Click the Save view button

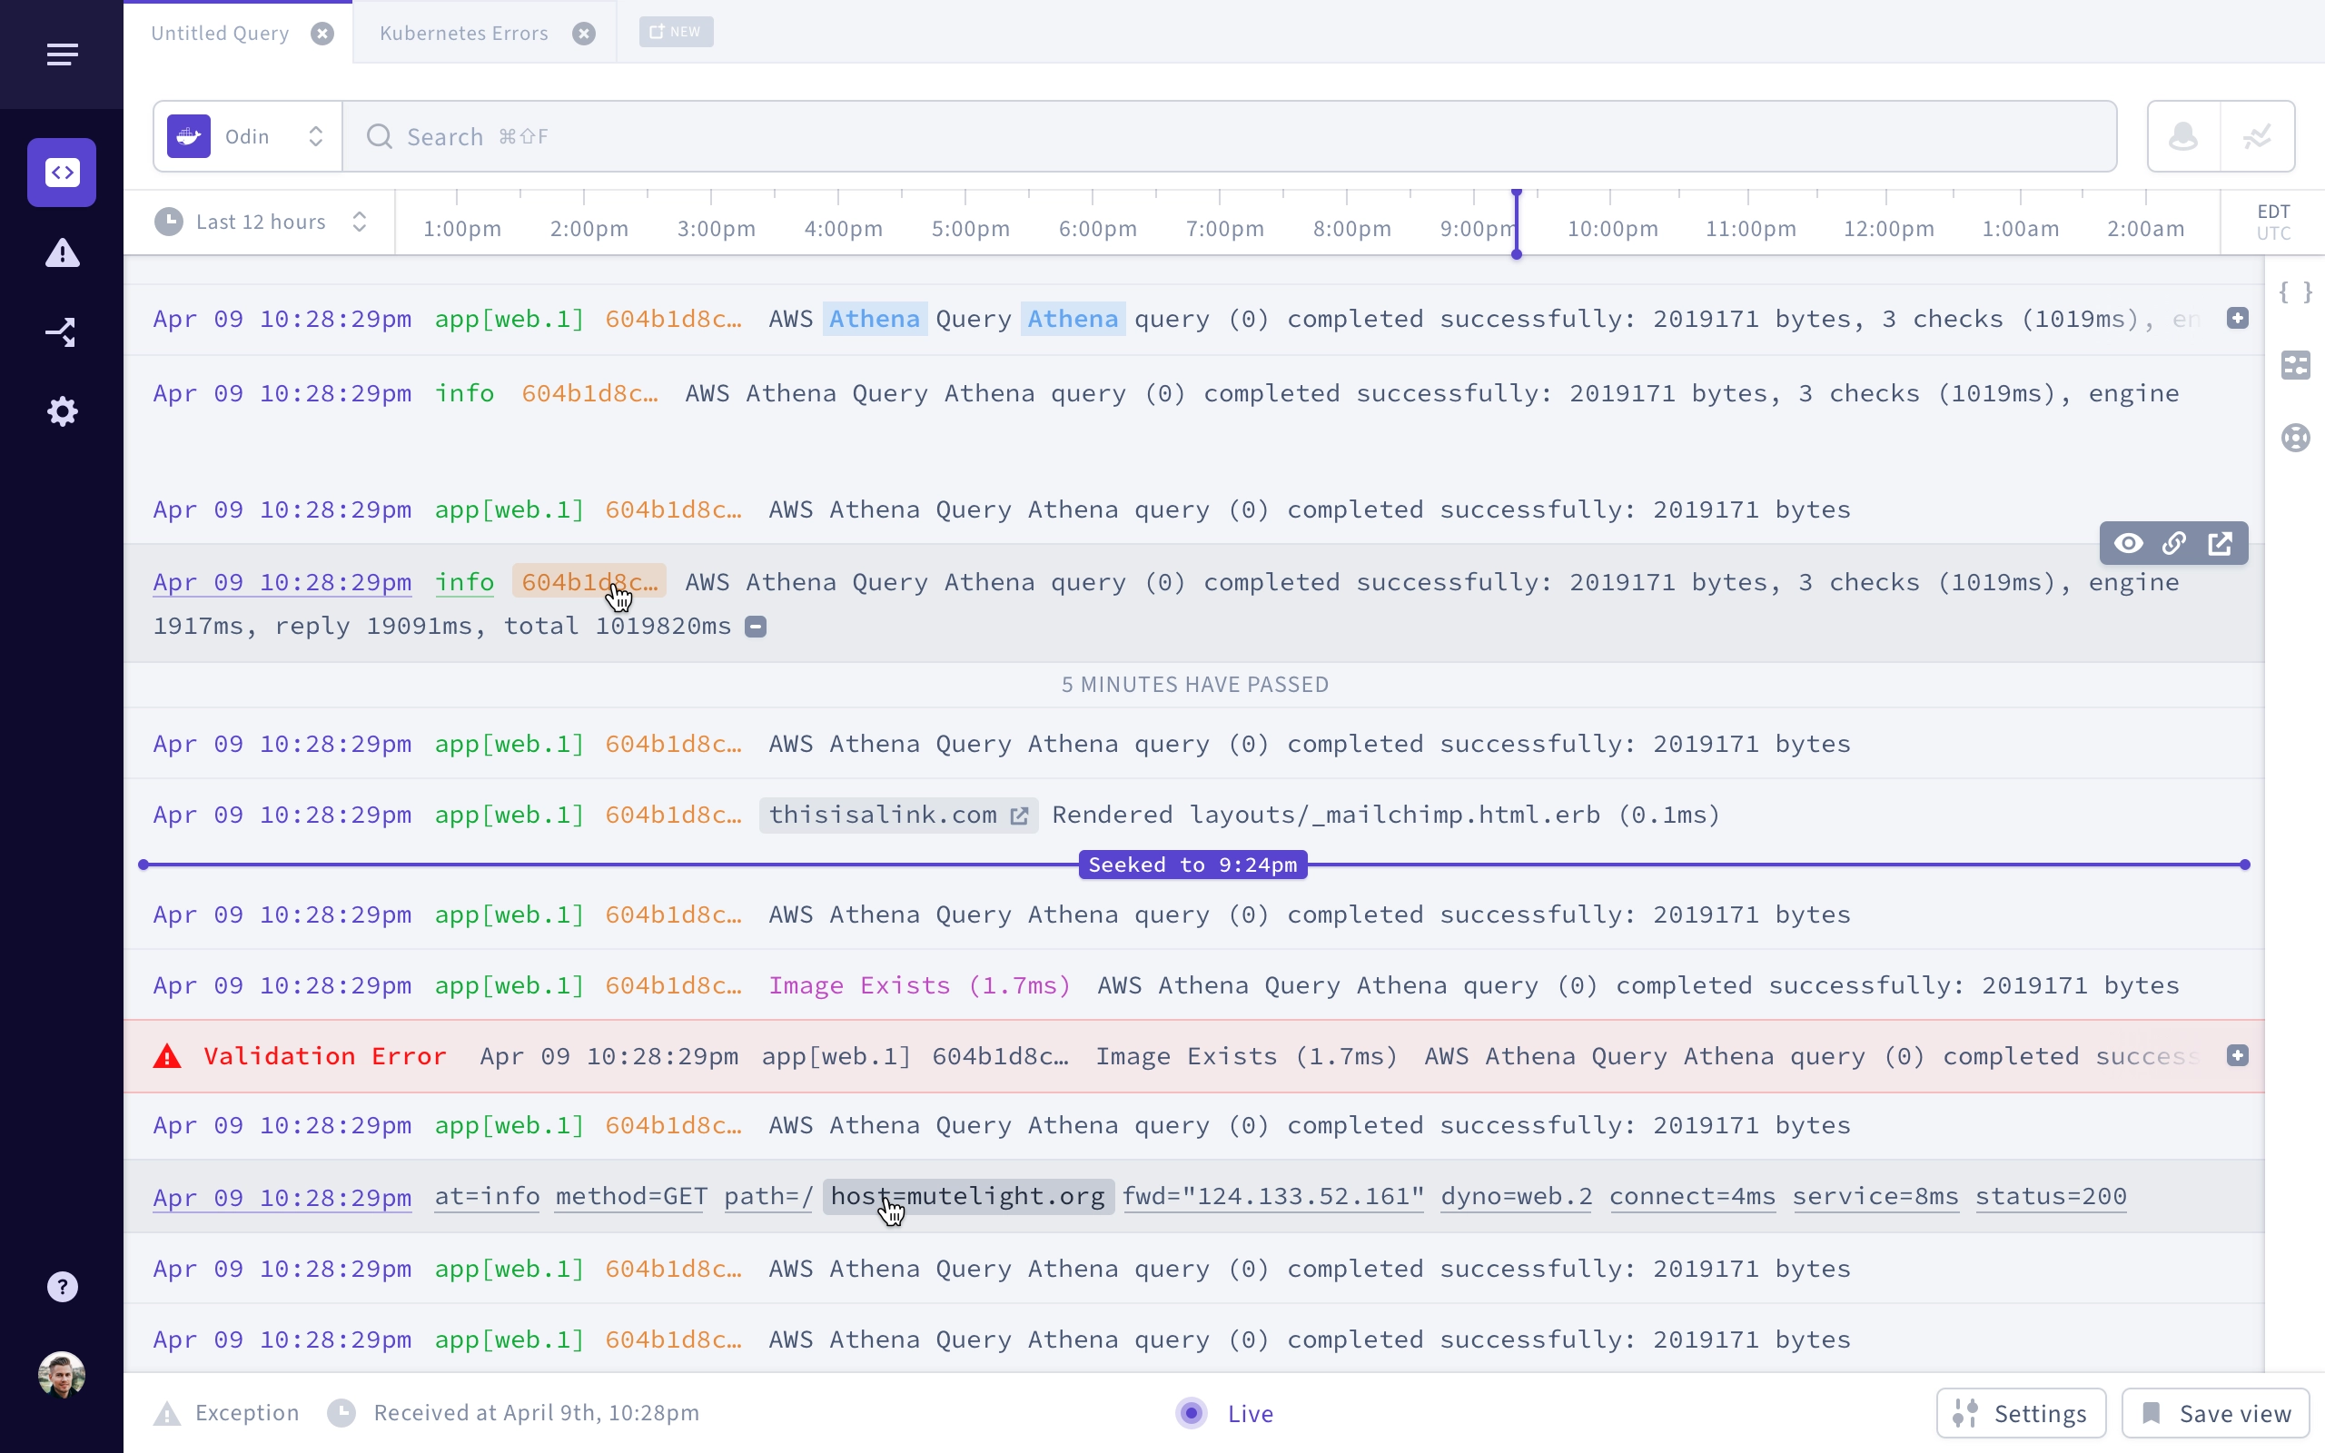pyautogui.click(x=2215, y=1414)
